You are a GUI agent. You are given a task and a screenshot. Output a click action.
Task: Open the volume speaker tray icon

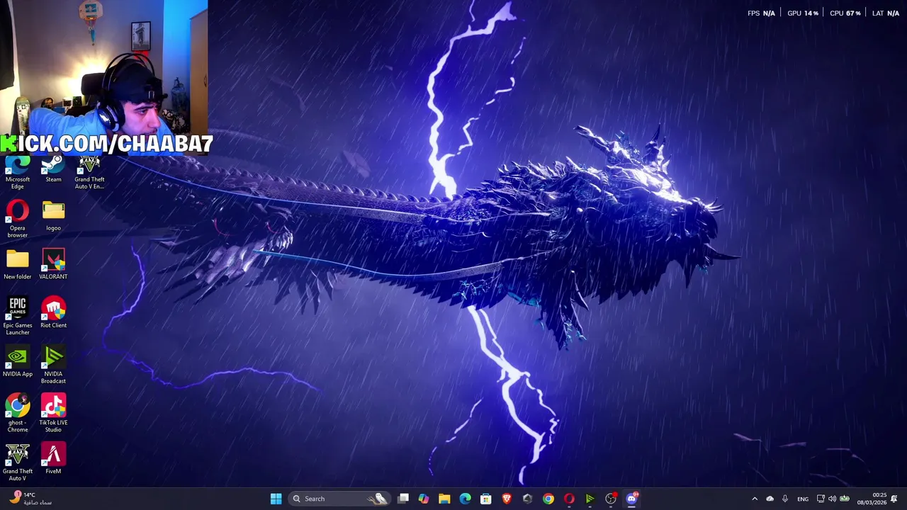(832, 499)
